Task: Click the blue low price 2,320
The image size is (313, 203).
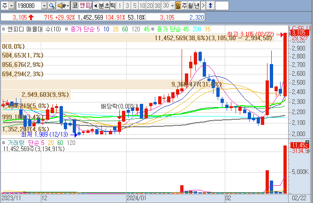Action: pos(197,17)
